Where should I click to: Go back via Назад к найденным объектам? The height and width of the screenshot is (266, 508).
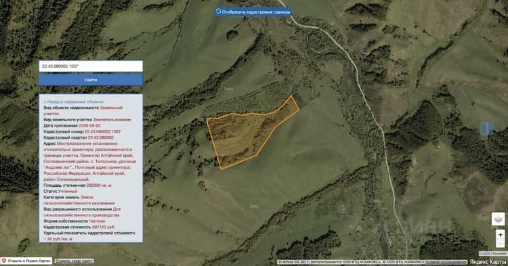coord(75,102)
